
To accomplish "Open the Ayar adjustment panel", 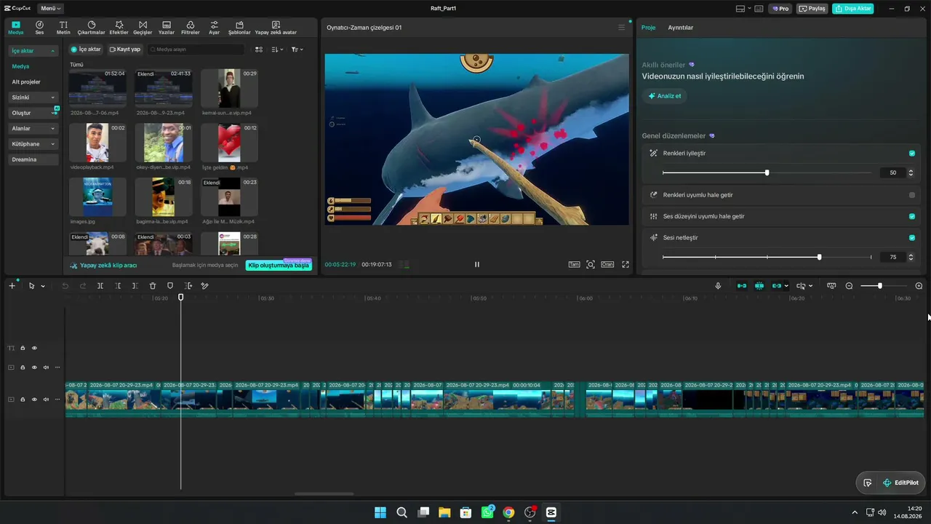I will pyautogui.click(x=214, y=28).
